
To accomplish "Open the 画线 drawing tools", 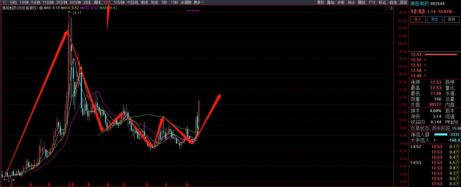I will click(361, 2).
